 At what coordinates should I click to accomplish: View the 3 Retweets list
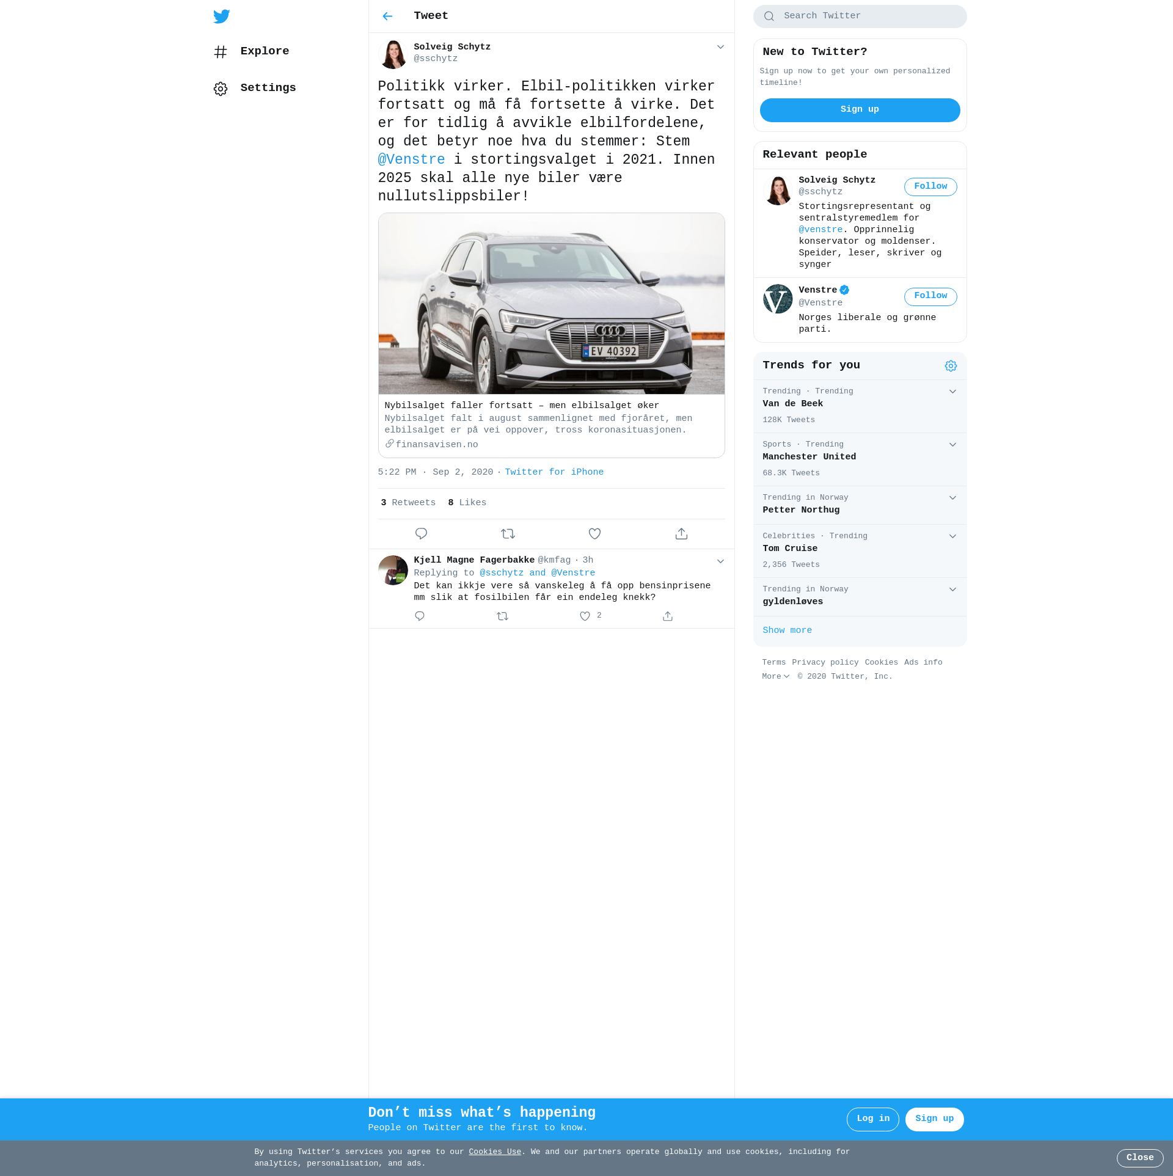tap(408, 503)
